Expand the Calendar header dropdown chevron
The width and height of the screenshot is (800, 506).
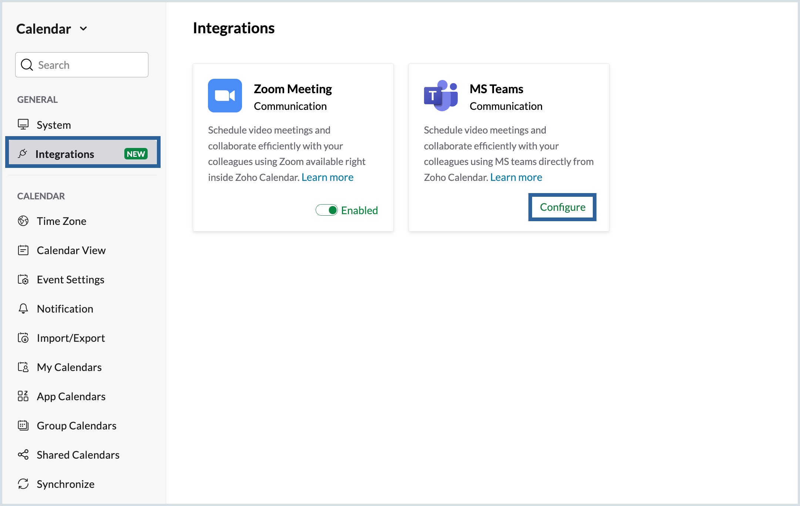pos(84,28)
